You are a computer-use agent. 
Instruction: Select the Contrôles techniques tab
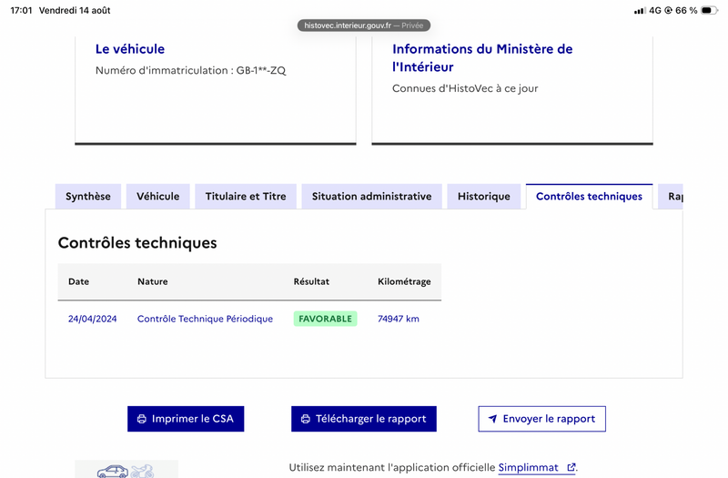pos(589,197)
